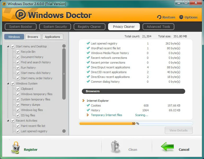The height and width of the screenshot is (159, 204).
Task: Collapse the Start menu and Desktop group
Action: click(8, 46)
